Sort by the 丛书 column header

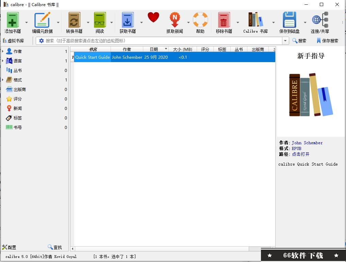coord(239,49)
